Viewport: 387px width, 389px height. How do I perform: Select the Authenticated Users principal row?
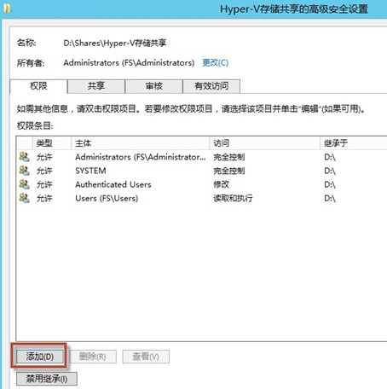202,184
